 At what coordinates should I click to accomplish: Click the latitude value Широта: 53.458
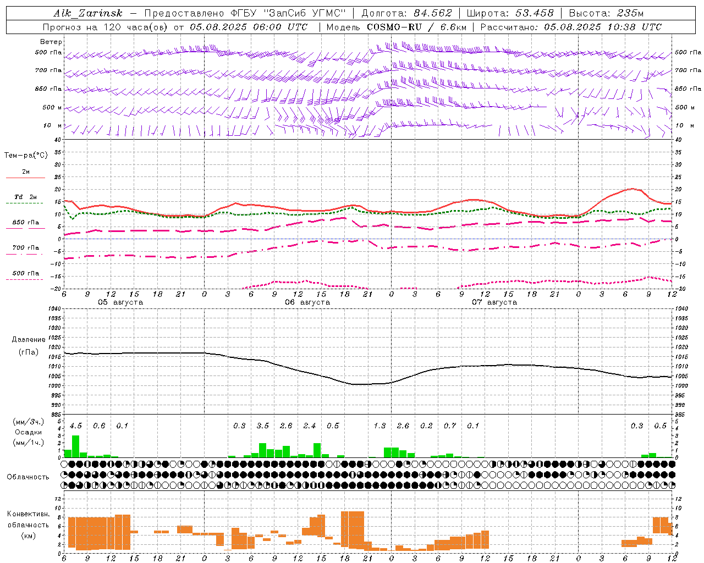(x=510, y=13)
